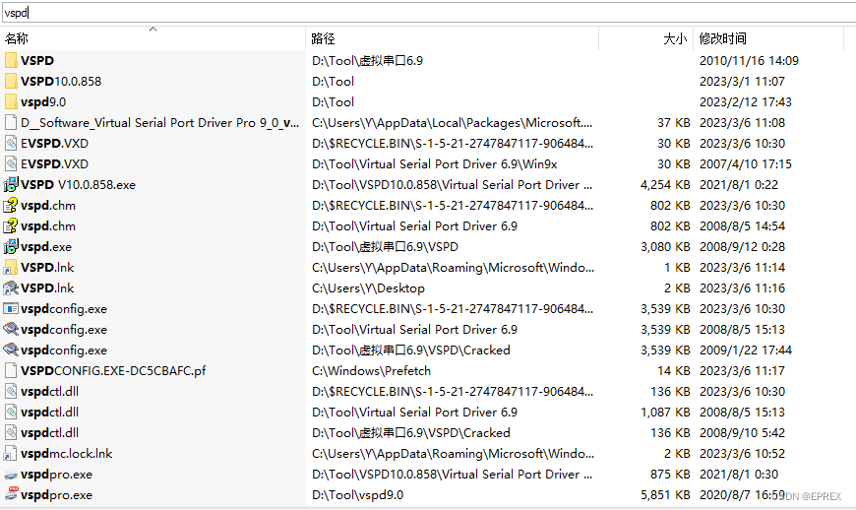Click the vspdconfig.exe icon in the Cracked folder row
The image size is (856, 510).
pos(11,351)
